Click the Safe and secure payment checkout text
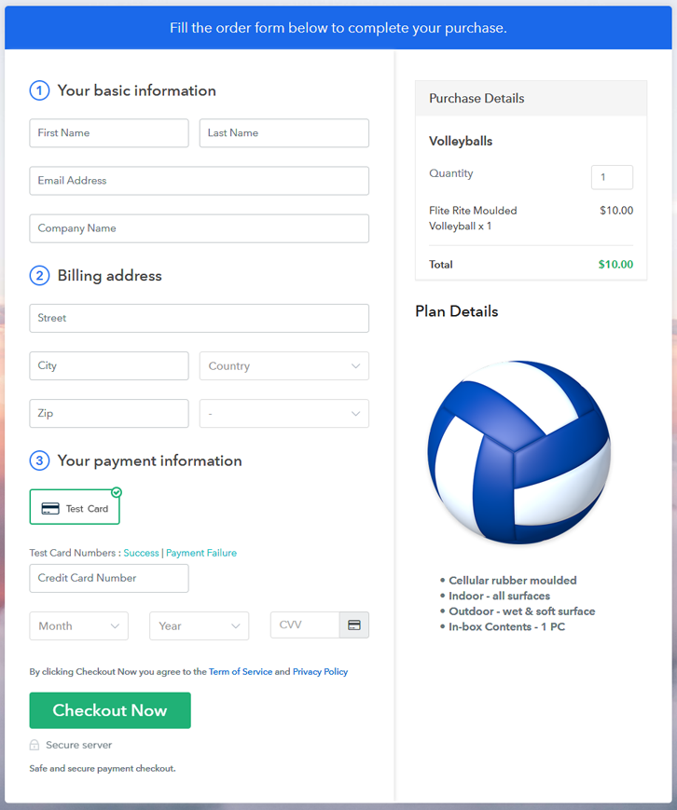Screen dimensions: 677x810 103,768
